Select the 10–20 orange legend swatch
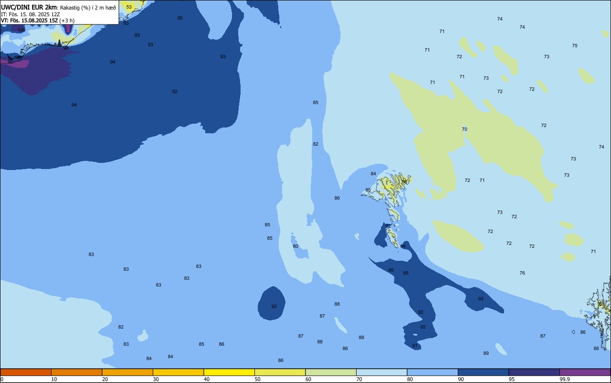611x383 pixels. coord(76,372)
